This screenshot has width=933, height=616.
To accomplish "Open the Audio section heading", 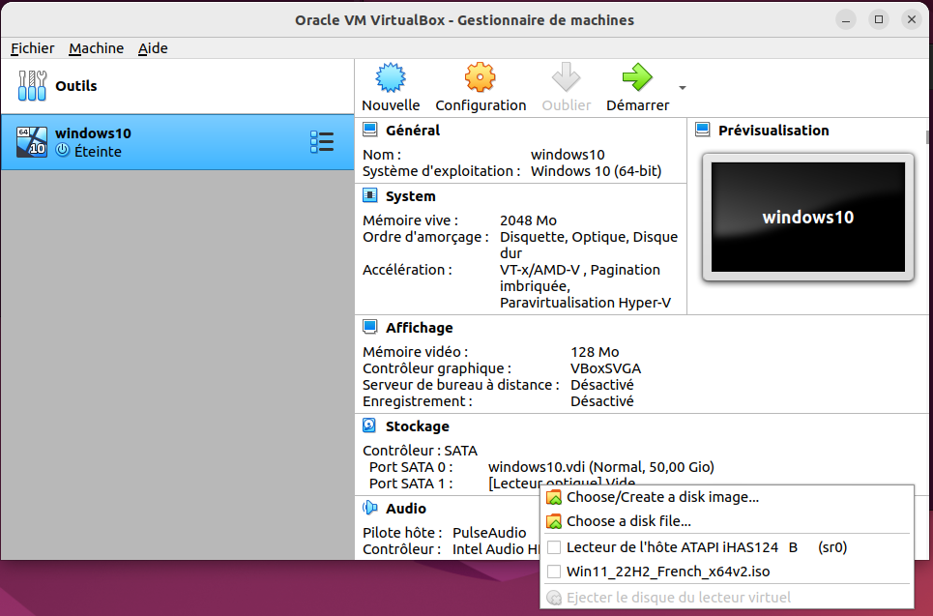I will (406, 509).
